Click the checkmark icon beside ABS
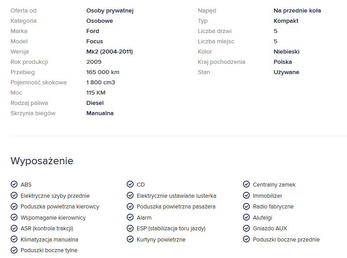 click(x=14, y=184)
